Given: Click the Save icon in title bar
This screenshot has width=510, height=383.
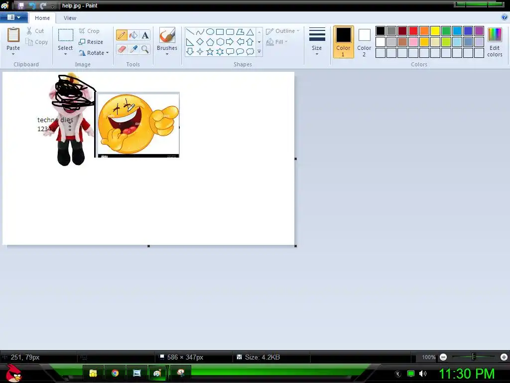Looking at the screenshot, I should (21, 5).
